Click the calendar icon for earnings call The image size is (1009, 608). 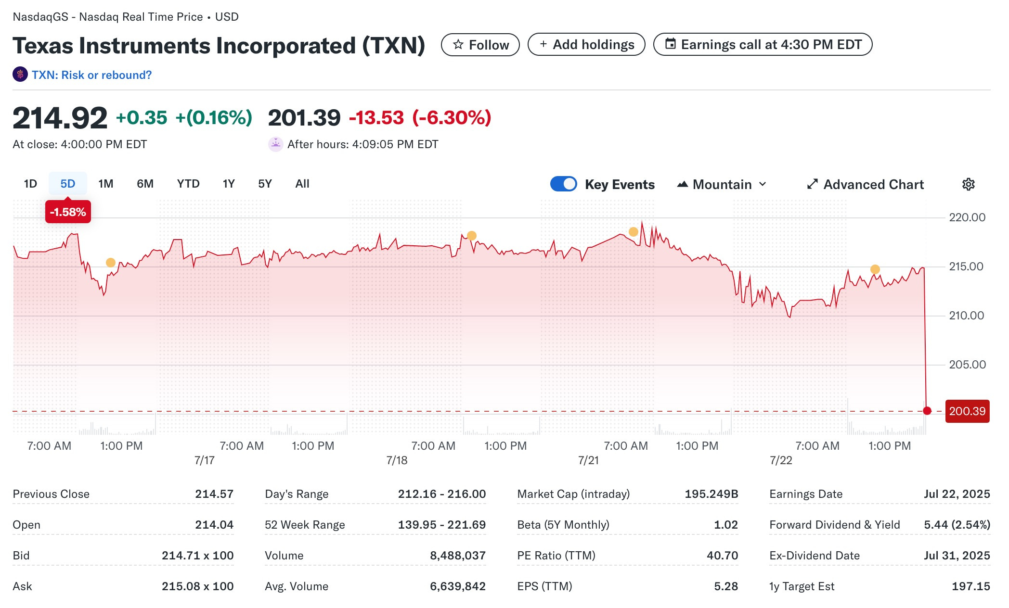coord(670,44)
